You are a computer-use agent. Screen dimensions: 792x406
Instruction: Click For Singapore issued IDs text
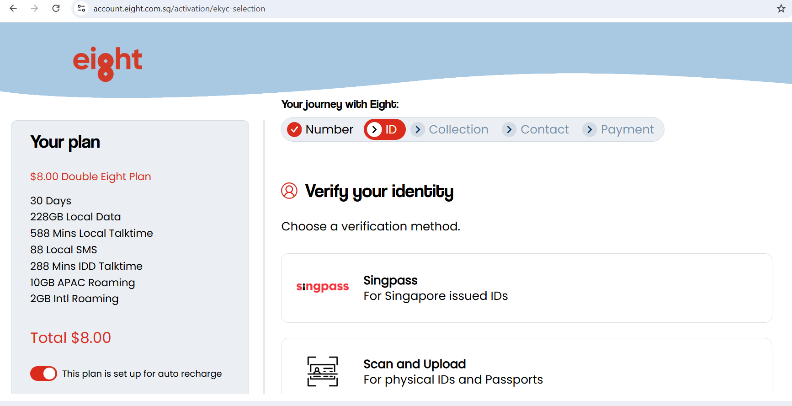pyautogui.click(x=436, y=296)
